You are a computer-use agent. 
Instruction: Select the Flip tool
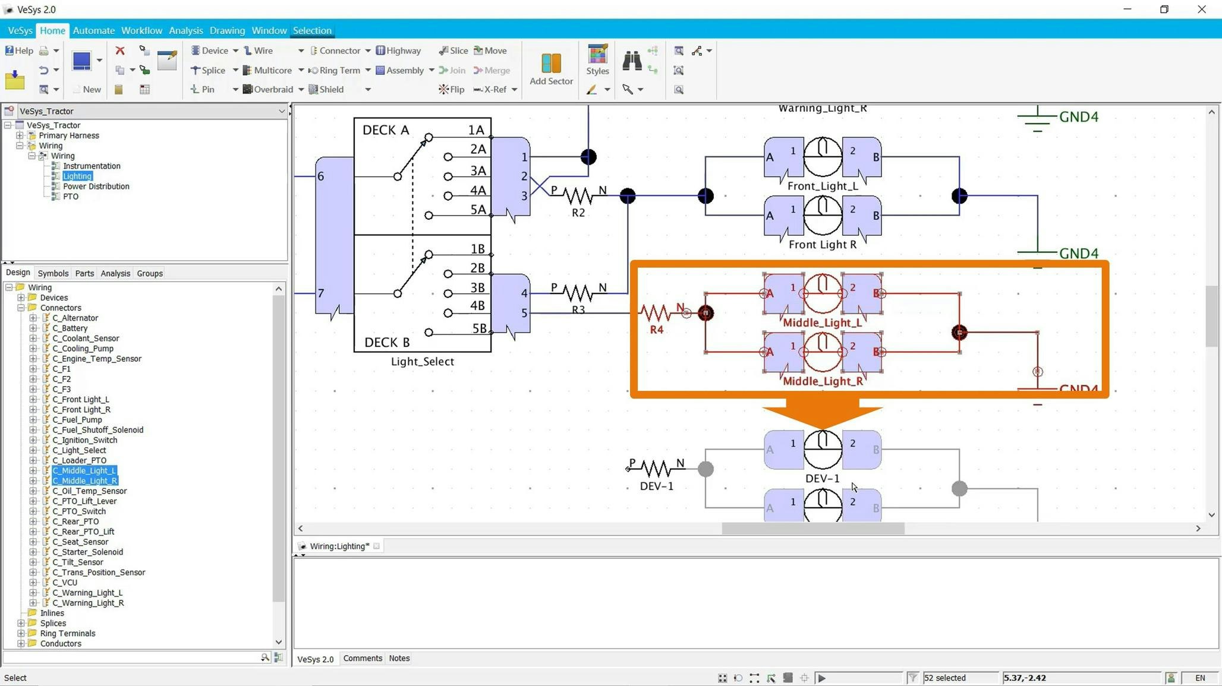[x=451, y=89]
